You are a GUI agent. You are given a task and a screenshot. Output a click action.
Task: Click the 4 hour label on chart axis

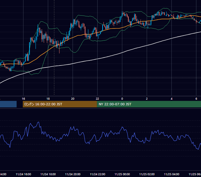[x=171, y=99]
